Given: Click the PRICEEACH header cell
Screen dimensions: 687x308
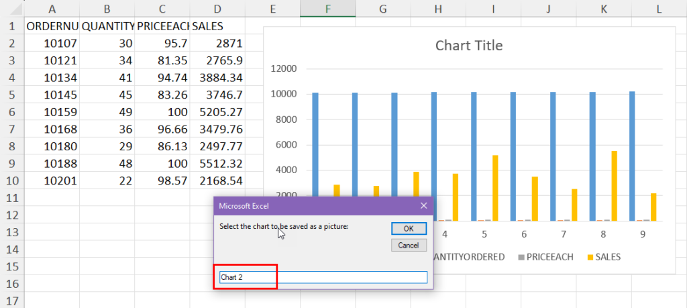Looking at the screenshot, I should pos(162,26).
